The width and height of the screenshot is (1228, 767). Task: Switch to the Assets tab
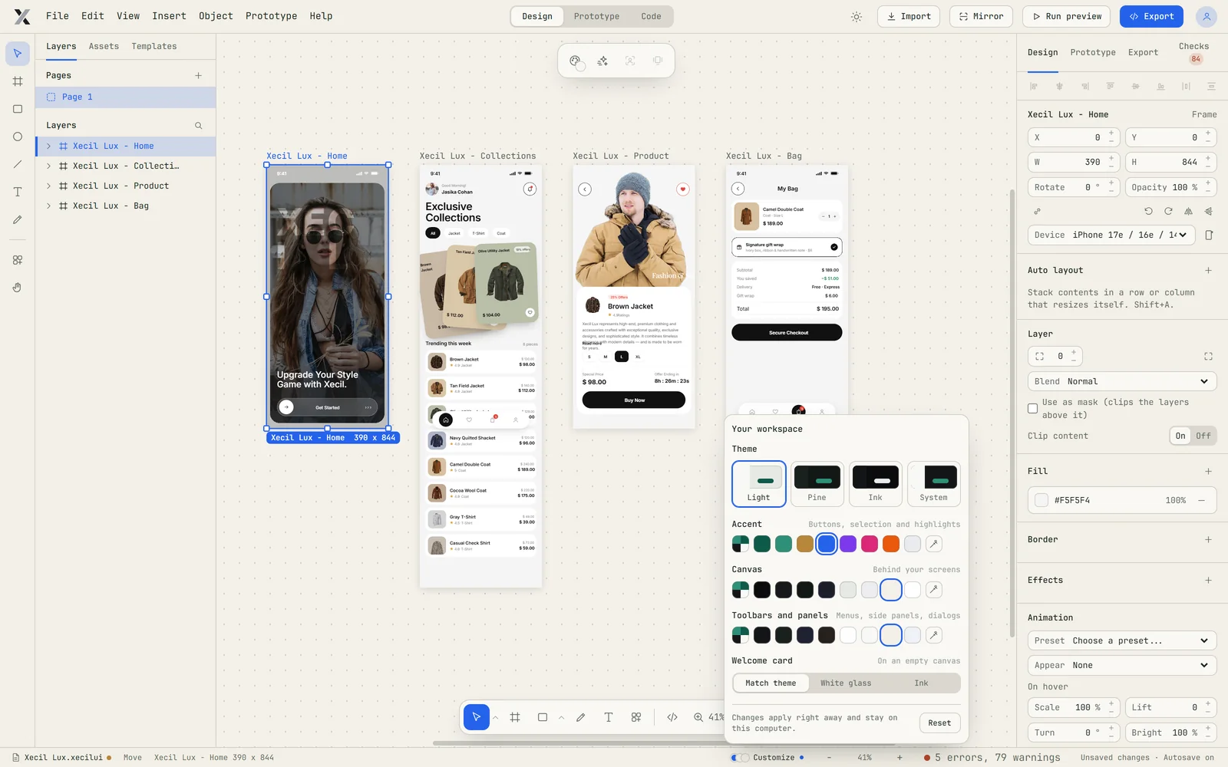(x=104, y=46)
